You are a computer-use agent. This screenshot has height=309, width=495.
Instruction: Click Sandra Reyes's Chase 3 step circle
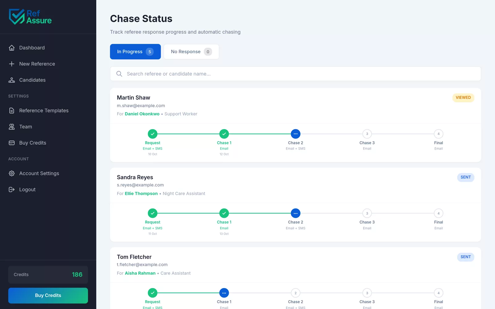click(367, 213)
